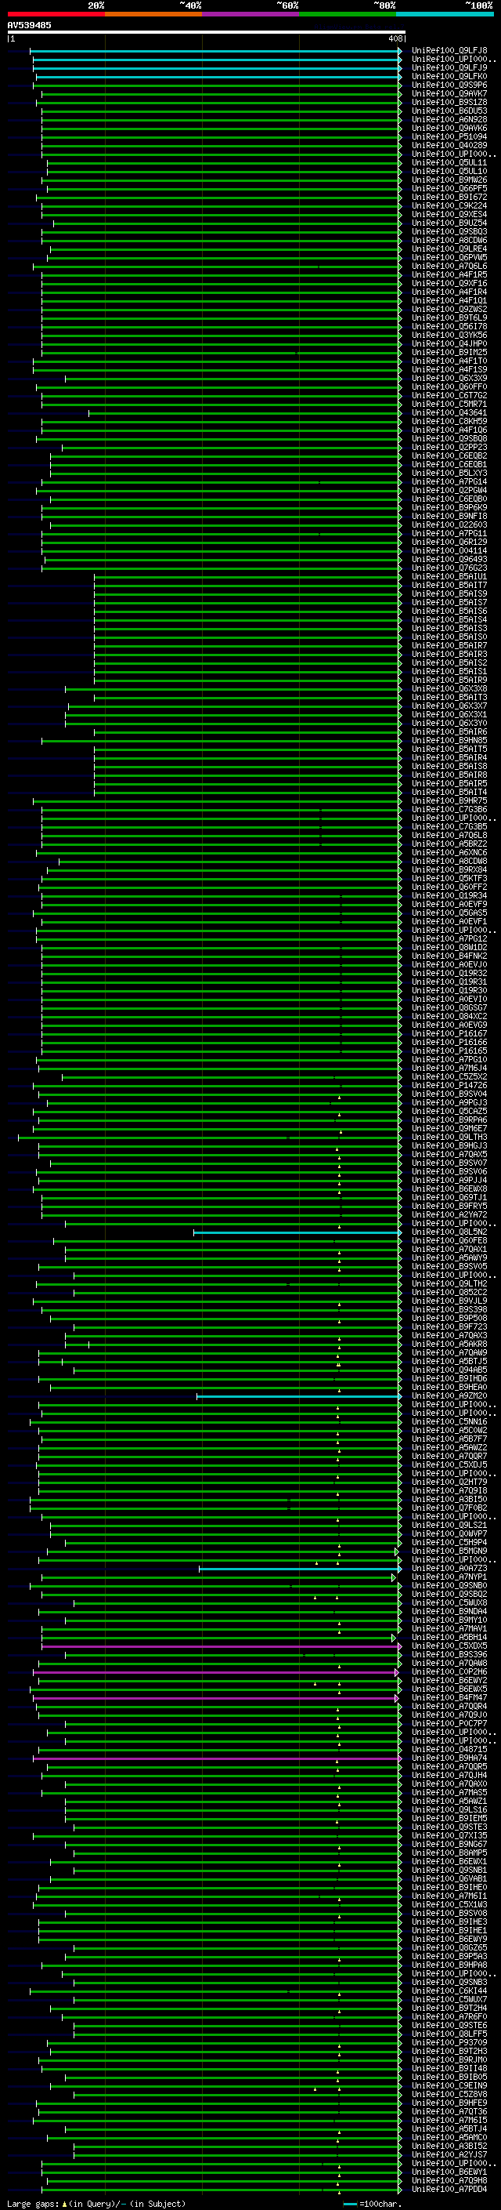Open hit UniRef100_Q9AVK7
The height and width of the screenshot is (2210, 501).
coord(449,93)
